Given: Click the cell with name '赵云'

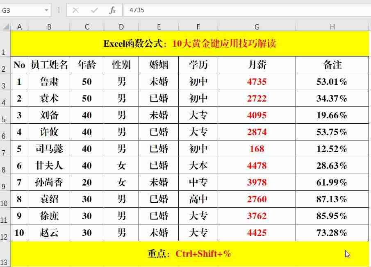Looking at the screenshot, I should [49, 233].
